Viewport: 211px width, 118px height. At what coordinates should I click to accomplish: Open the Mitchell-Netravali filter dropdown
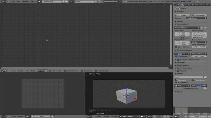coord(199,54)
